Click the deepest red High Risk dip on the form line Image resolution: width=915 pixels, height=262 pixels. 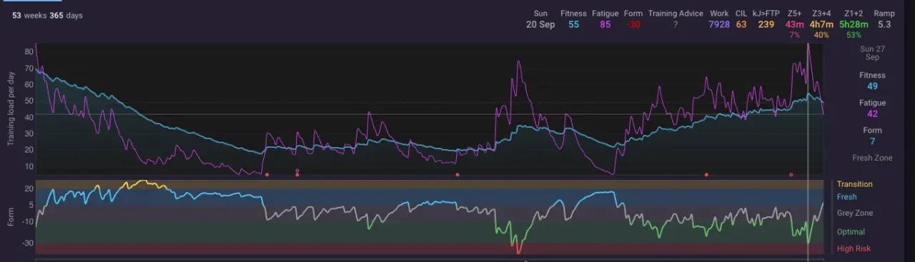(x=518, y=250)
